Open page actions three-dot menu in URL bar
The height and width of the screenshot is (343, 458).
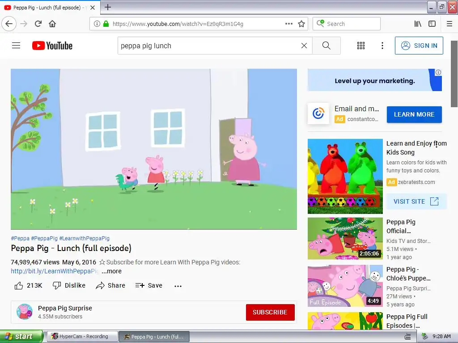tap(289, 24)
